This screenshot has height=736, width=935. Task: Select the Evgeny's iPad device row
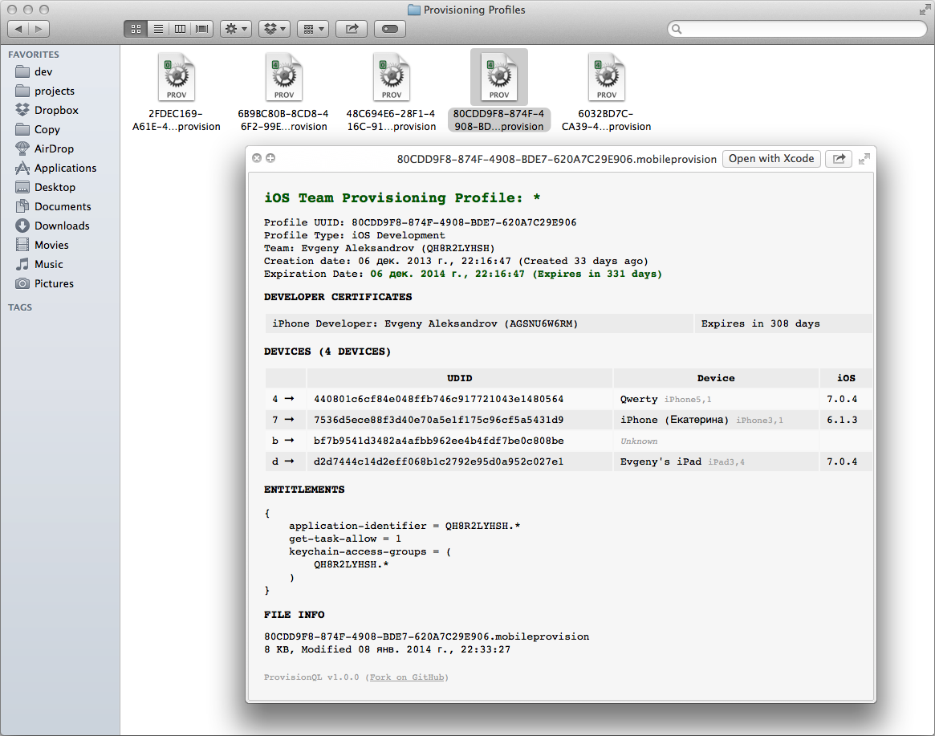coord(569,462)
